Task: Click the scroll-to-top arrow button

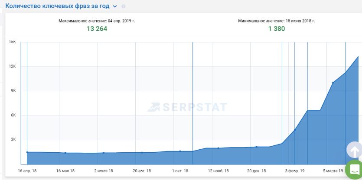Action: (355, 150)
